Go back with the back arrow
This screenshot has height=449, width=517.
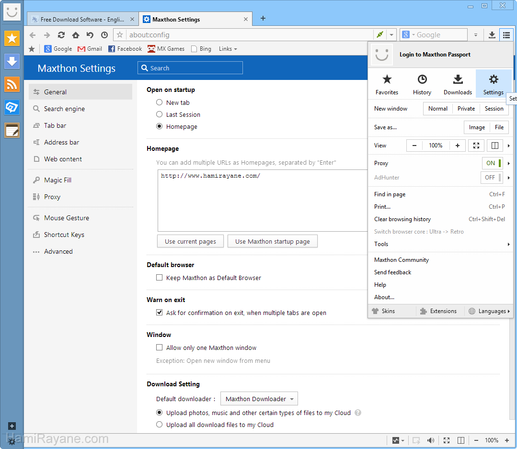[32, 35]
